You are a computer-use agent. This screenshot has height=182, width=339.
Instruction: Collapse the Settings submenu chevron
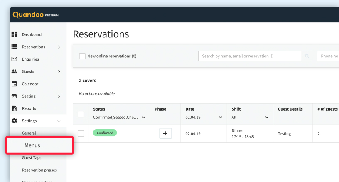click(59, 121)
